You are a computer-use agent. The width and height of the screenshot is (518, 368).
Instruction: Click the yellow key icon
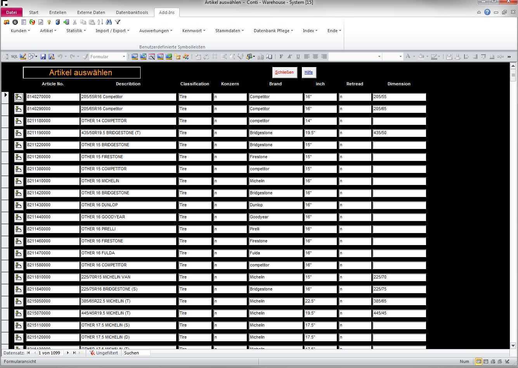49,22
